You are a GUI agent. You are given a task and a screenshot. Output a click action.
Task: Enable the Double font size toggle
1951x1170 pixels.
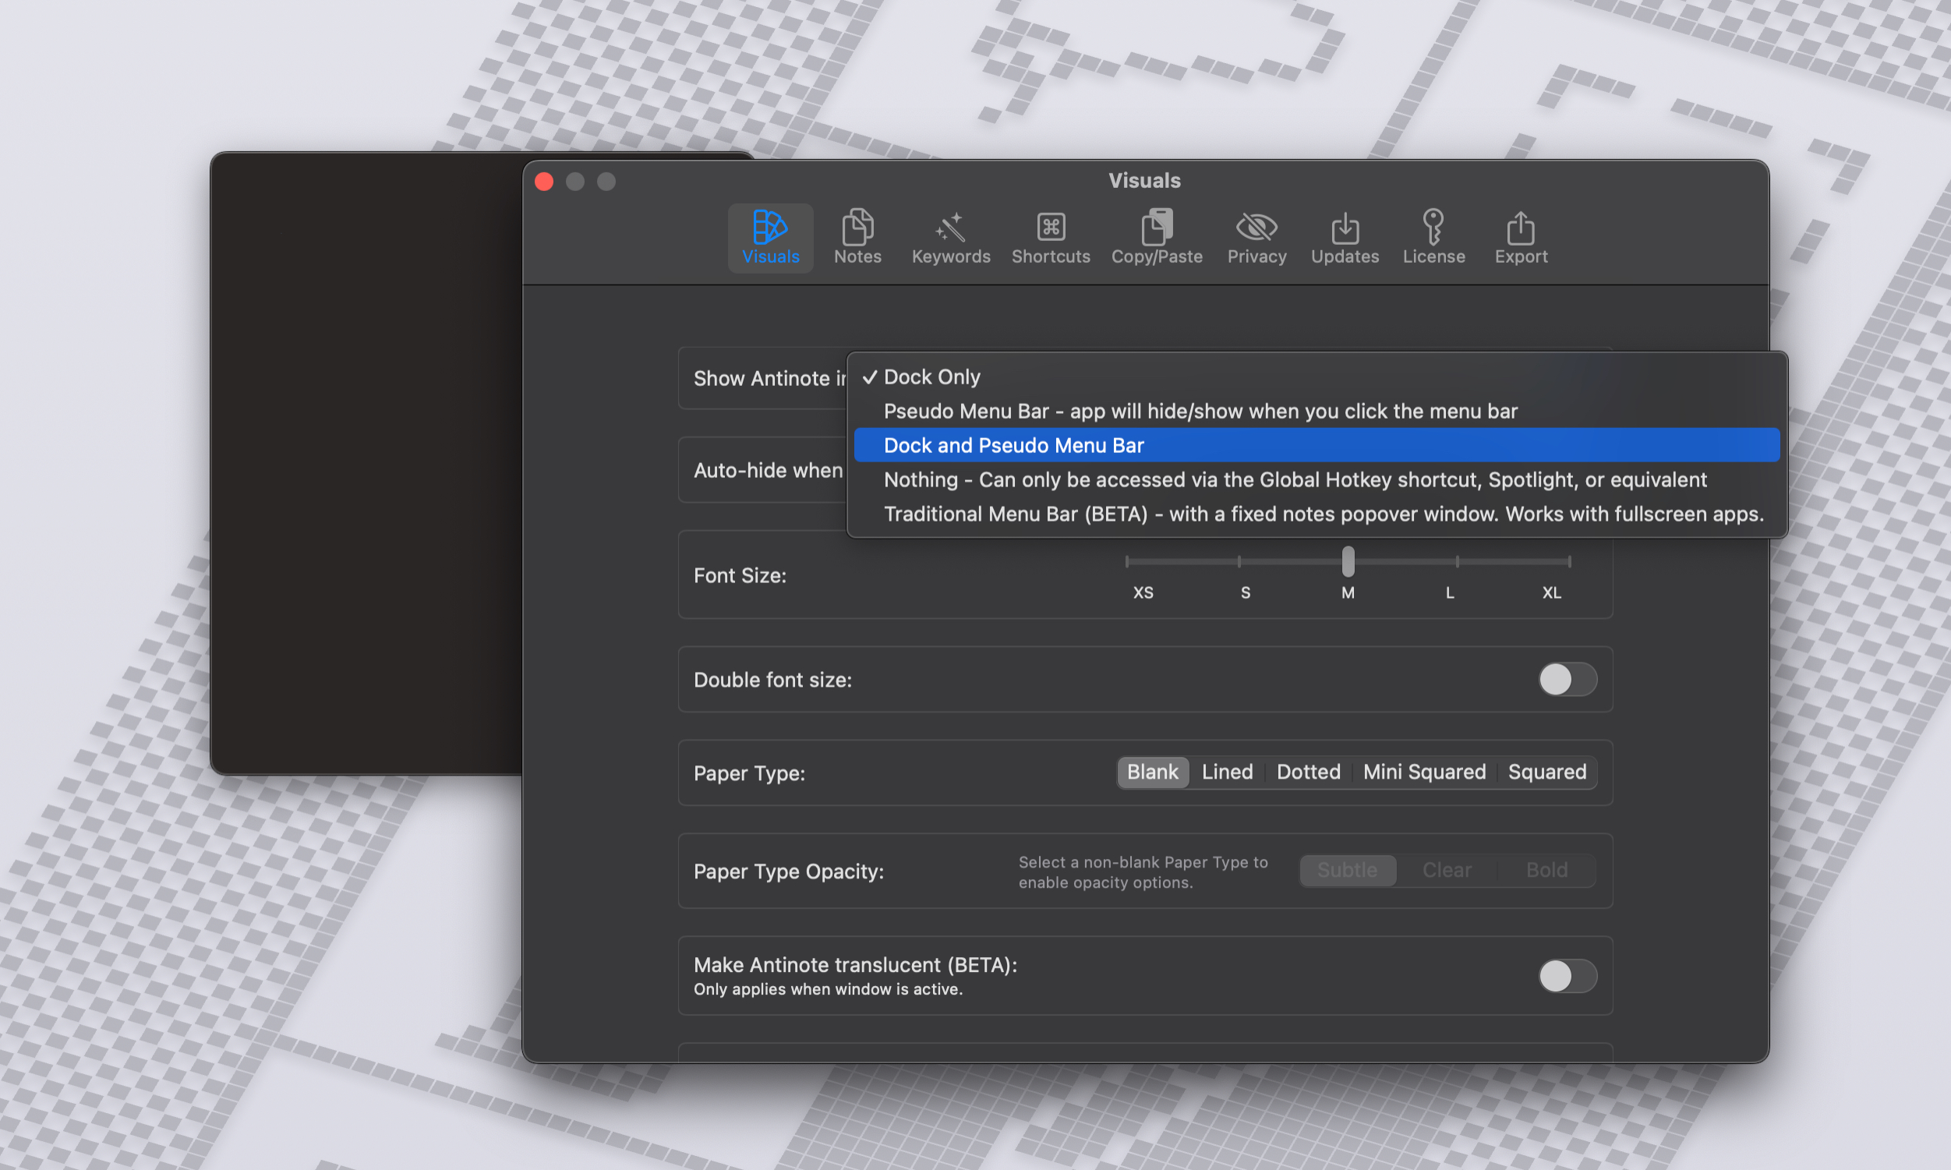pyautogui.click(x=1567, y=679)
